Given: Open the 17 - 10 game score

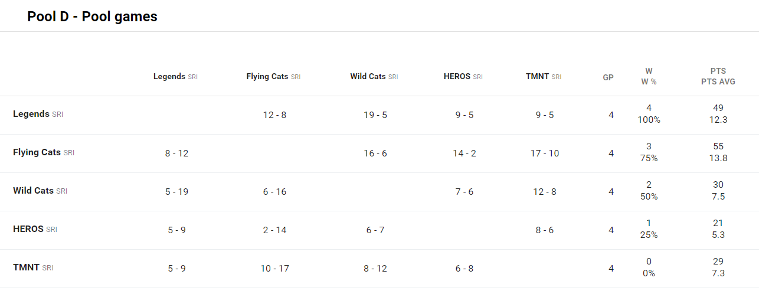Looking at the screenshot, I should pos(545,153).
